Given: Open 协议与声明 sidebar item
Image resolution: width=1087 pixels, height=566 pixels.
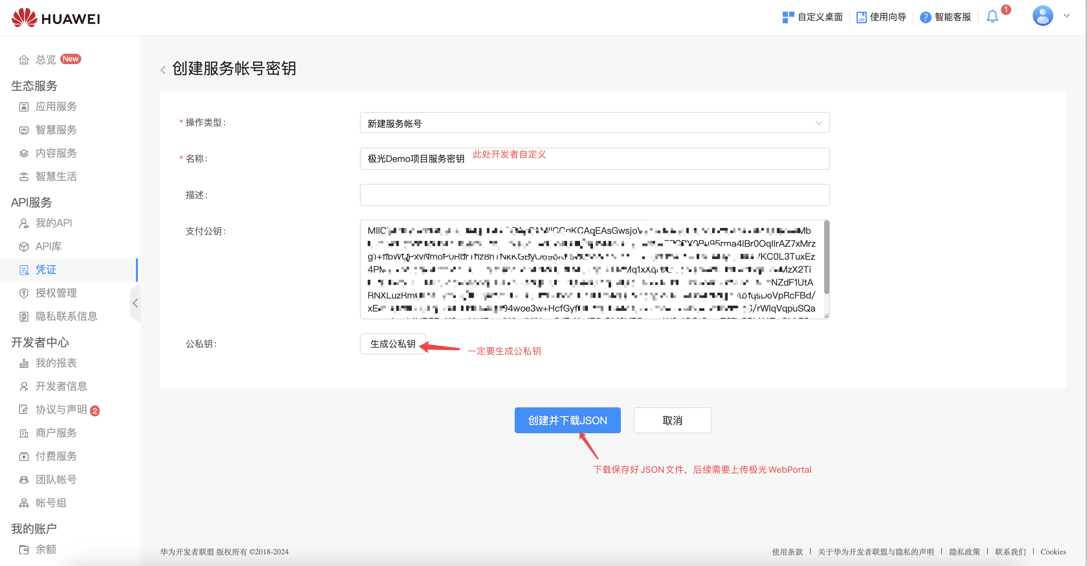Looking at the screenshot, I should [x=61, y=409].
